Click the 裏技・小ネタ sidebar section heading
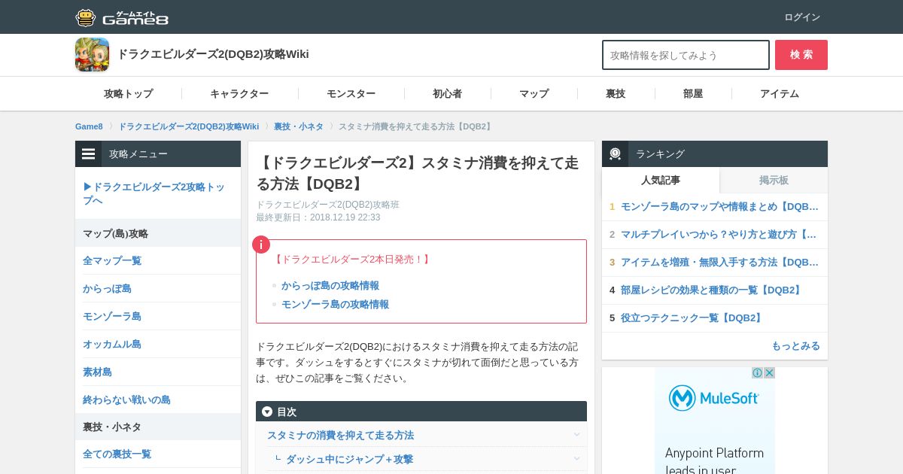903x474 pixels. [112, 427]
